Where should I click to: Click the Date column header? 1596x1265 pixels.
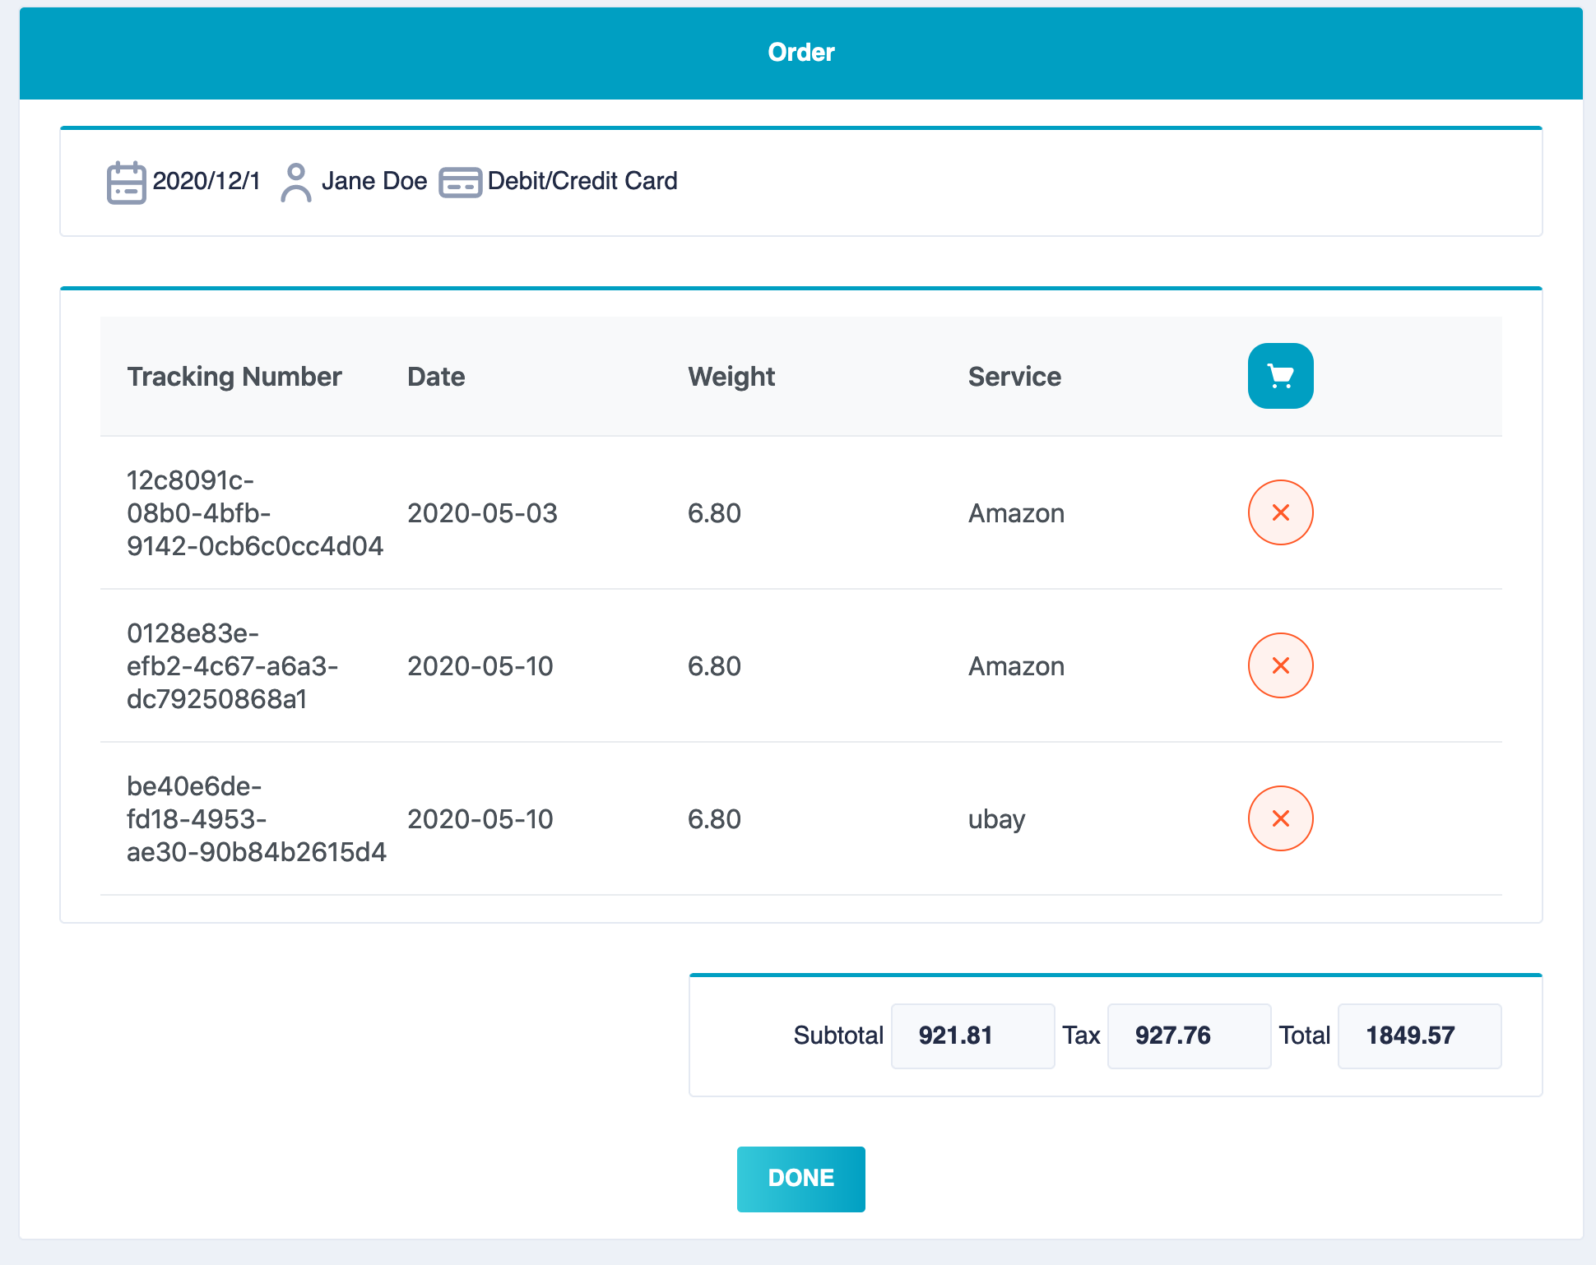(436, 377)
